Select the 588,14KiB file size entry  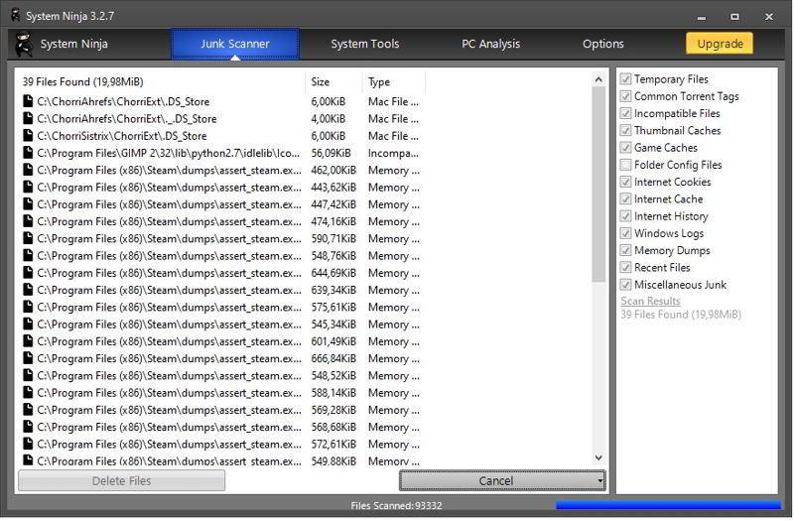pyautogui.click(x=333, y=393)
